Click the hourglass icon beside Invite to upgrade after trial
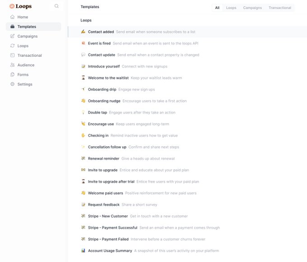The width and height of the screenshot is (307, 262). pos(83,181)
